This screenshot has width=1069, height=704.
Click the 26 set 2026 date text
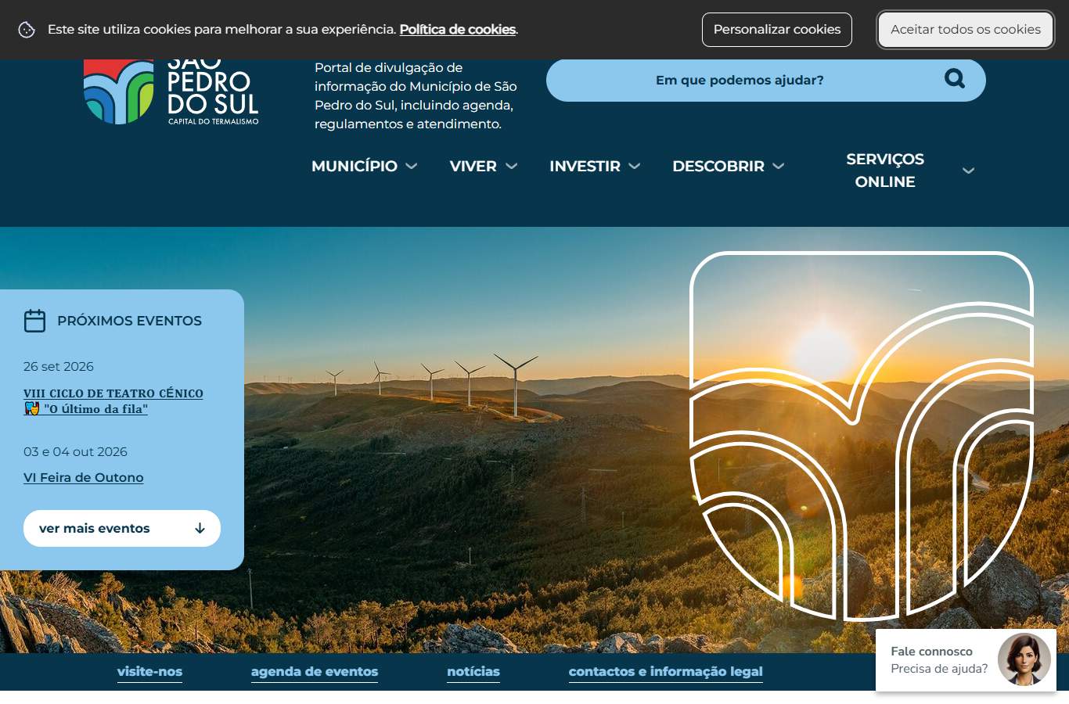pos(59,366)
